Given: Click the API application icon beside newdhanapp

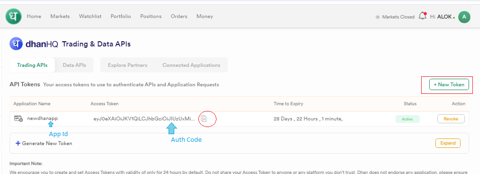Looking at the screenshot, I should tap(19, 119).
